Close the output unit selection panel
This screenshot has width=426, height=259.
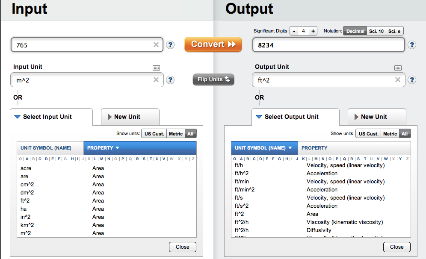396,247
